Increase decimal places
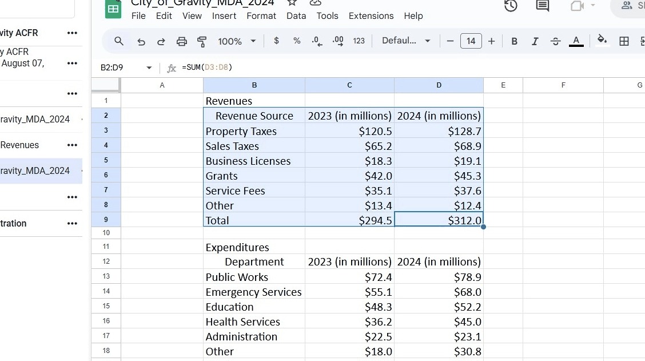The image size is (645, 361). click(x=338, y=41)
